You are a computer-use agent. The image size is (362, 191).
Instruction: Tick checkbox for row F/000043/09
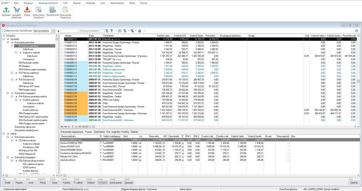(62, 93)
